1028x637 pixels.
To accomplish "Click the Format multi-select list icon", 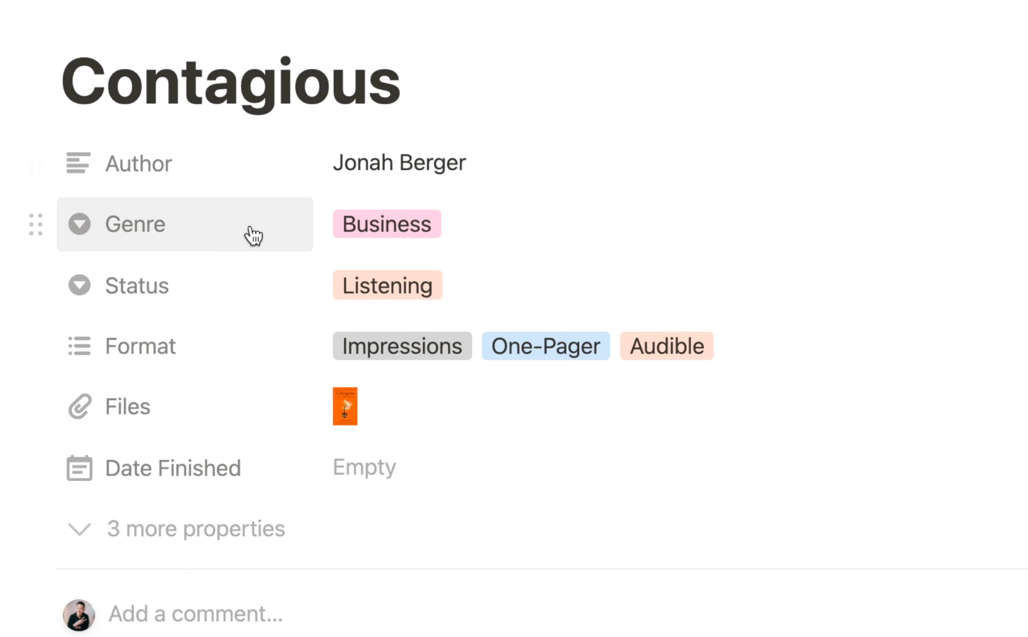I will (79, 346).
